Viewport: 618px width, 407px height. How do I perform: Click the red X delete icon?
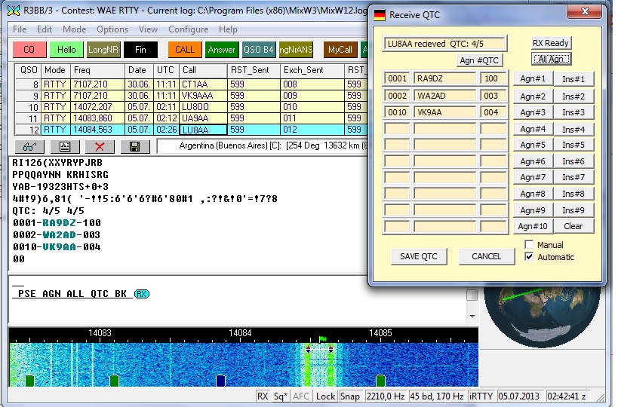[x=100, y=146]
